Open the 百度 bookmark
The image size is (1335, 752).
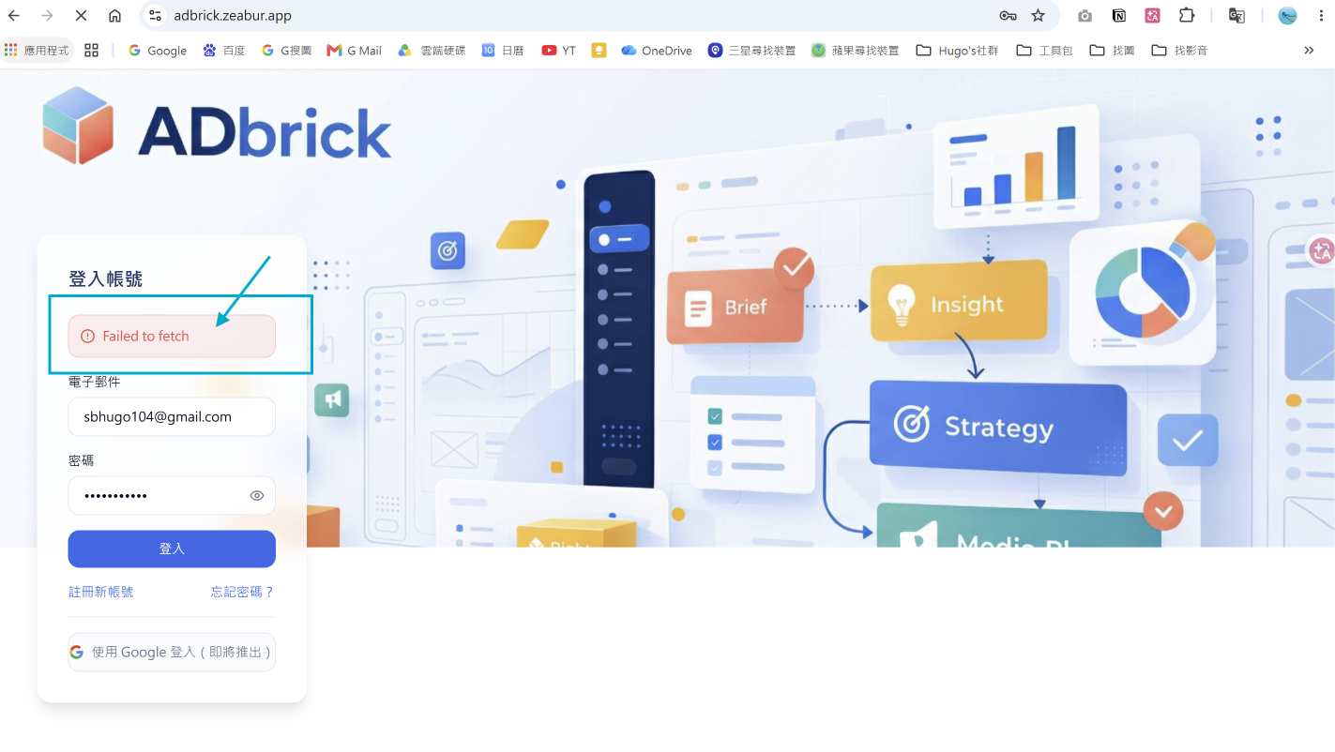click(223, 51)
